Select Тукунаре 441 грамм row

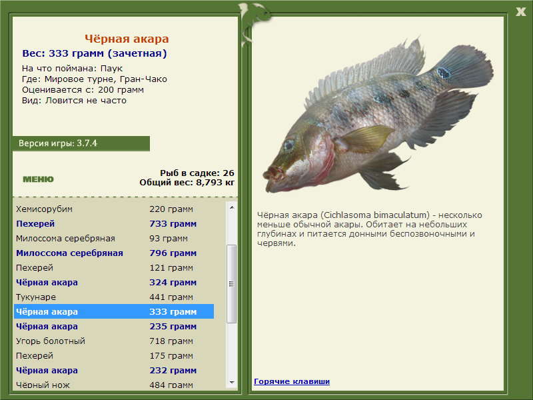pyautogui.click(x=114, y=297)
